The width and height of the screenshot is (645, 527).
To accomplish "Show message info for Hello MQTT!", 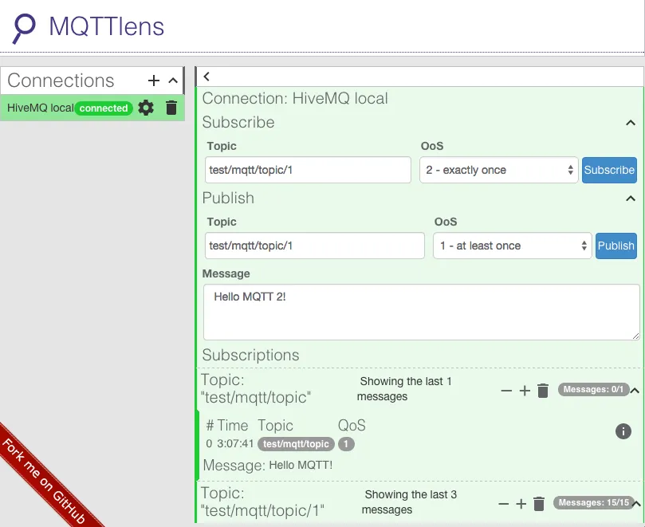I will coord(623,431).
